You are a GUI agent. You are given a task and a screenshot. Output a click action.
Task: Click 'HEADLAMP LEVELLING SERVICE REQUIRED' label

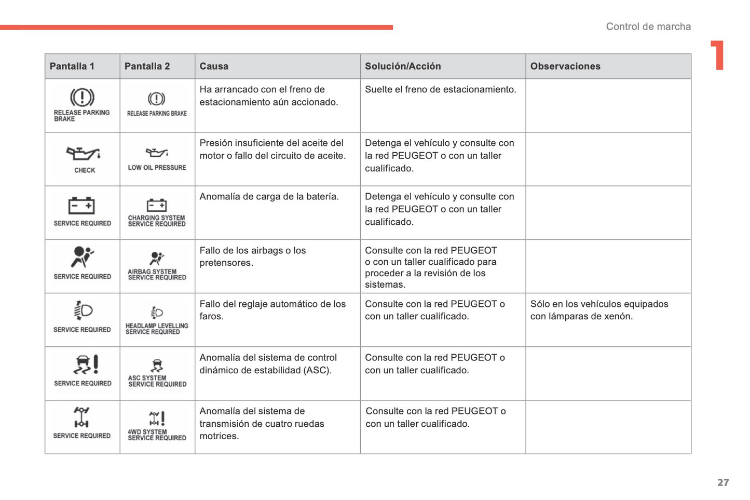(x=157, y=329)
